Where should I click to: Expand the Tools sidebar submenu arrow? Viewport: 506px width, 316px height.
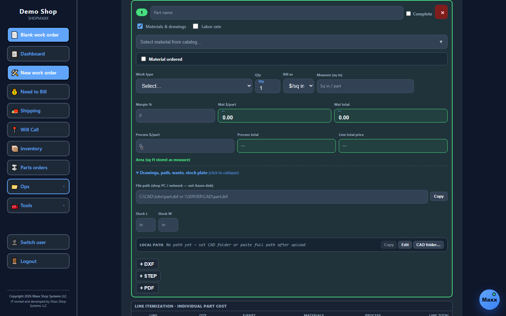click(x=64, y=205)
